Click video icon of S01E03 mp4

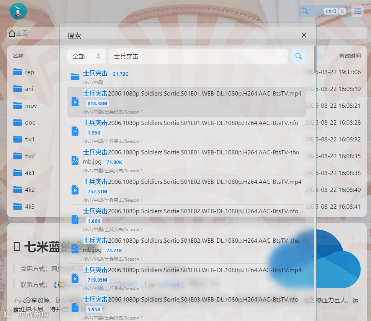tap(75, 278)
